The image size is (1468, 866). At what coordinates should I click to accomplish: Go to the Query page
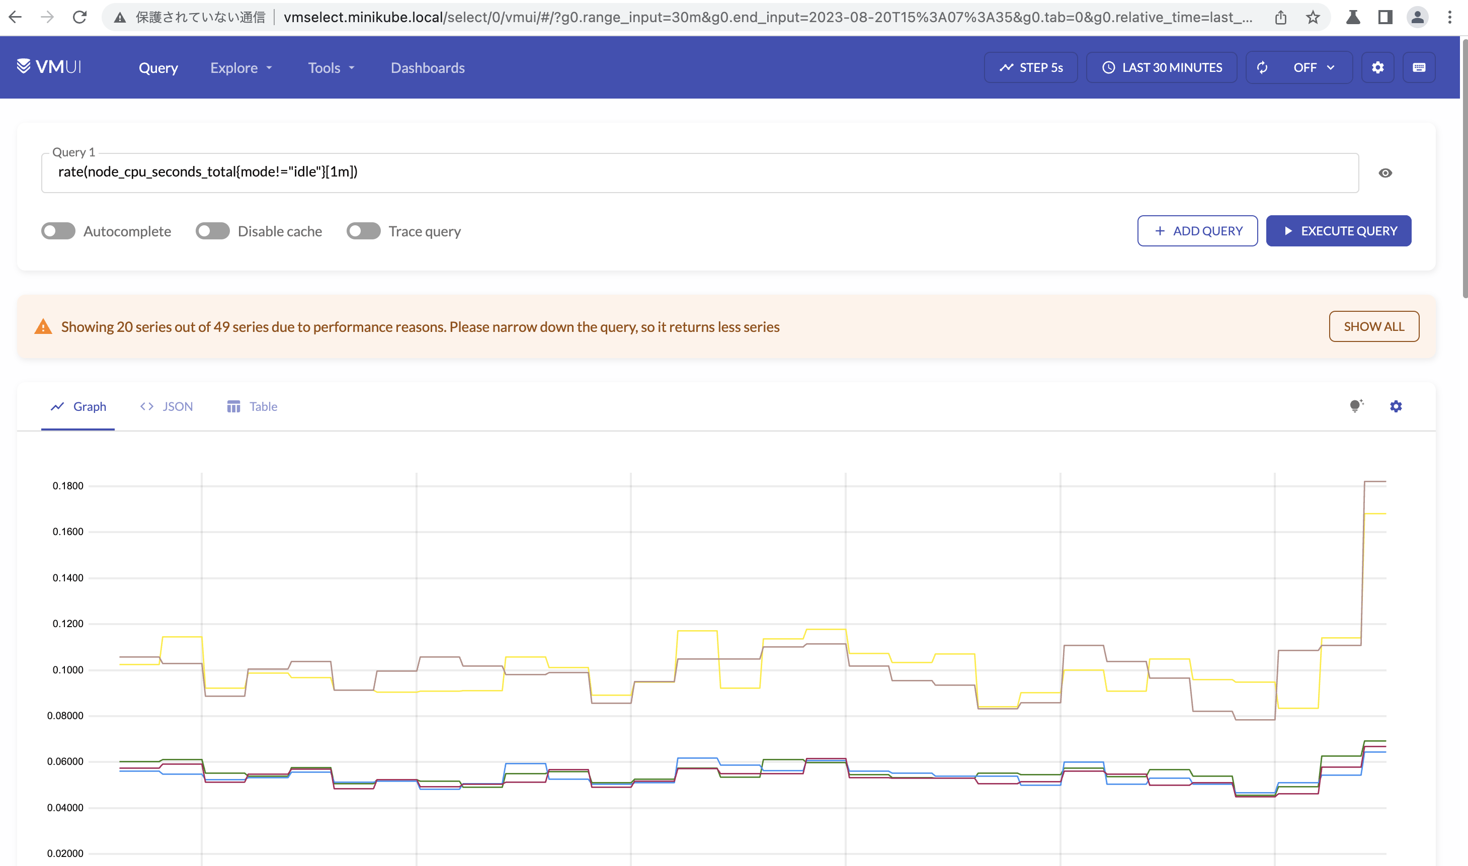[158, 68]
